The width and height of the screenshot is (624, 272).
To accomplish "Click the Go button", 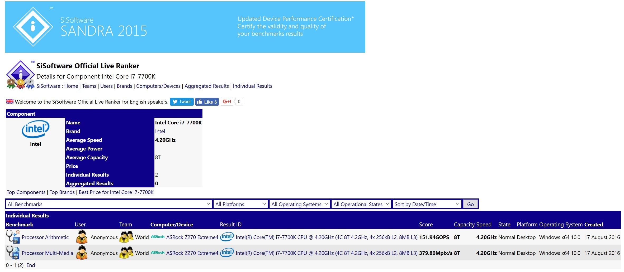I will [470, 204].
